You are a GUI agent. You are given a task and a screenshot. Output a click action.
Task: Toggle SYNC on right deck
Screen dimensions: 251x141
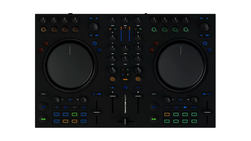(204, 94)
